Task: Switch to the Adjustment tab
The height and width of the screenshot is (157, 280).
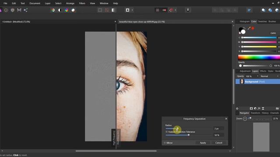Action: click(245, 71)
